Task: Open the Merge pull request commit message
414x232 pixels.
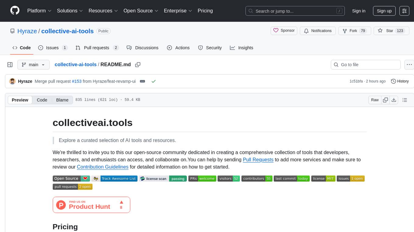Action: (x=53, y=81)
